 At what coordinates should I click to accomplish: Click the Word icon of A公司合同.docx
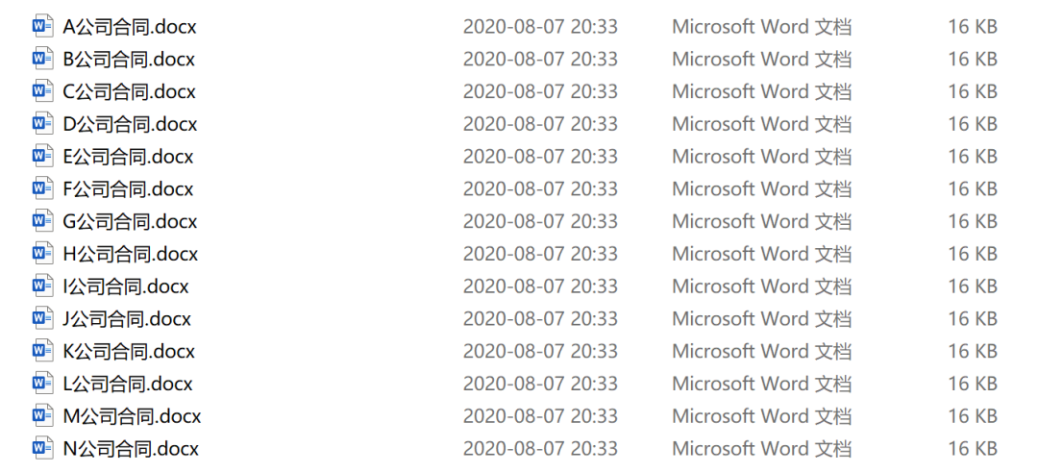43,27
